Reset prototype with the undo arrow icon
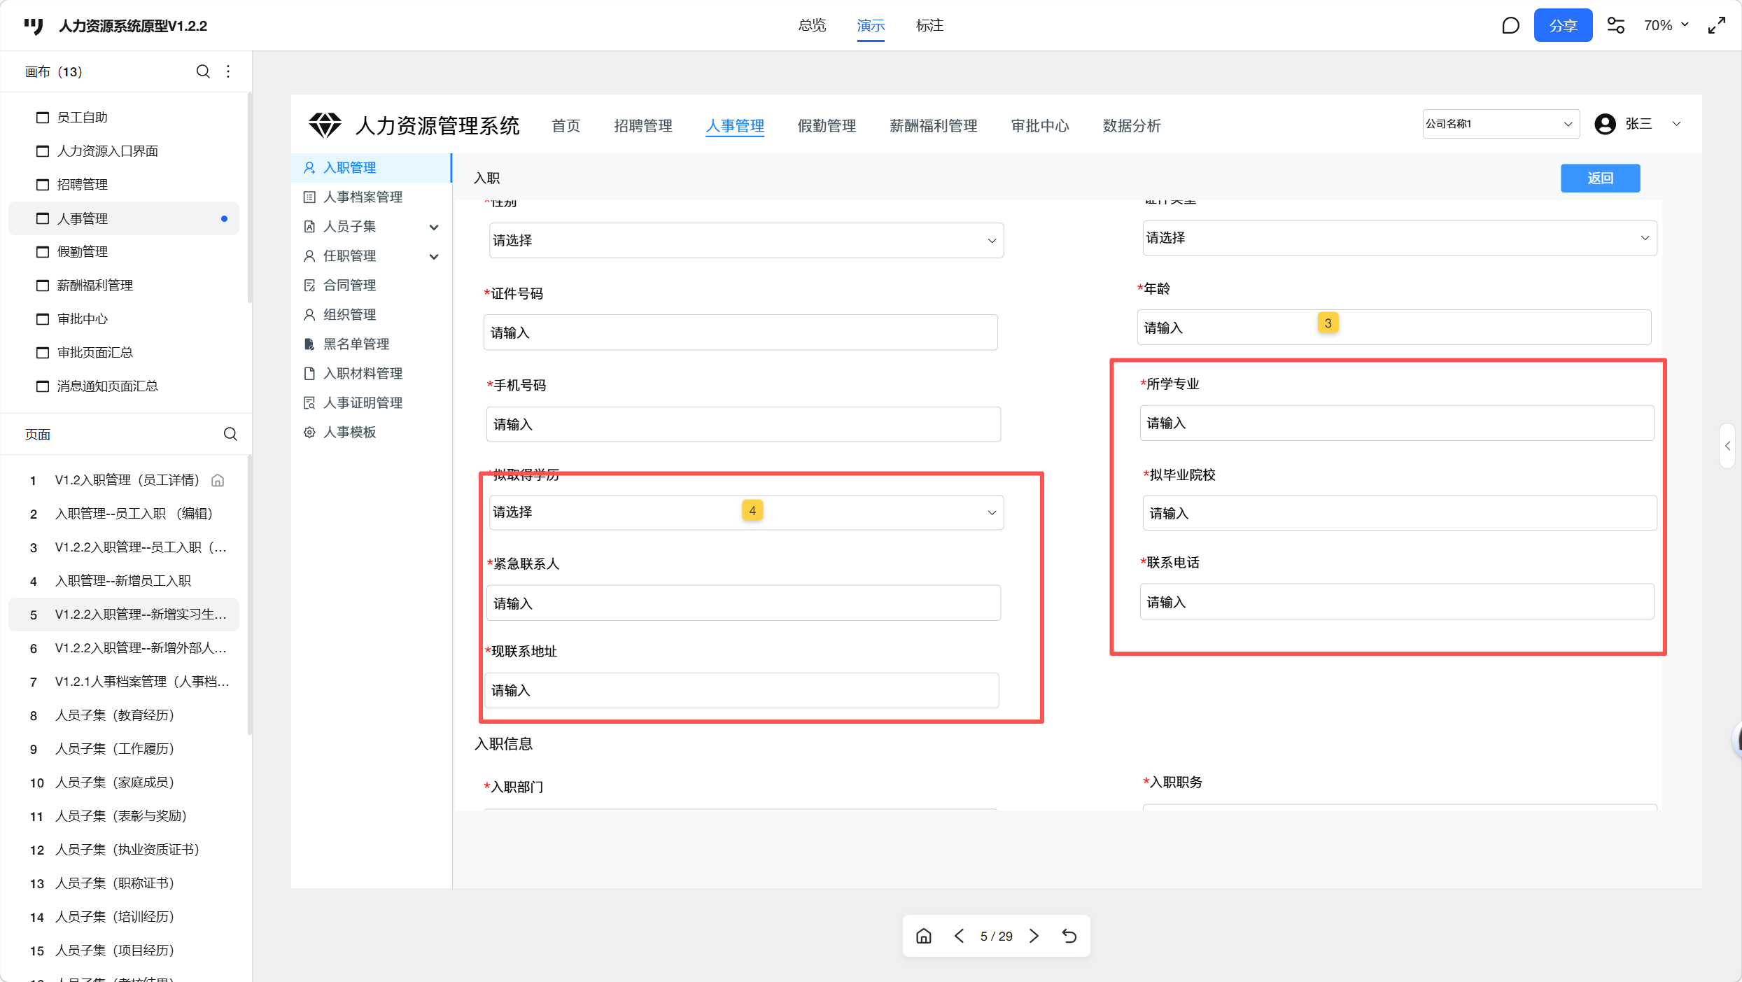1742x982 pixels. click(1069, 936)
